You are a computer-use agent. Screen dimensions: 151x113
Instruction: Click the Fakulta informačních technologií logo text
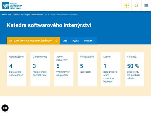(x=16, y=6)
